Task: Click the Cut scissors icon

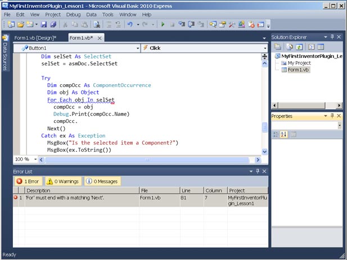Action: click(65, 25)
